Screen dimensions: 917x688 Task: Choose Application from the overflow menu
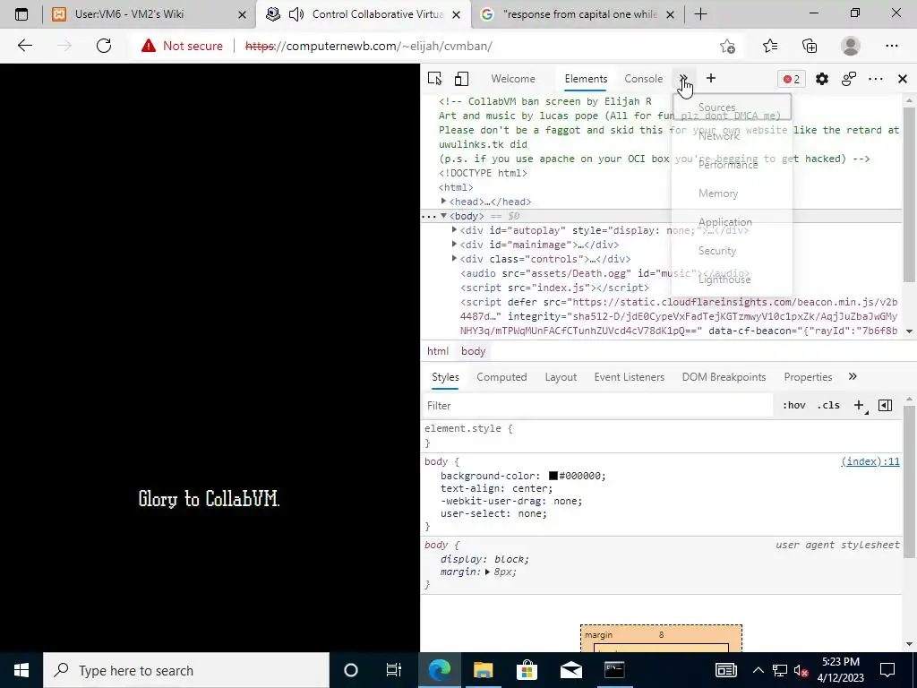732,222
